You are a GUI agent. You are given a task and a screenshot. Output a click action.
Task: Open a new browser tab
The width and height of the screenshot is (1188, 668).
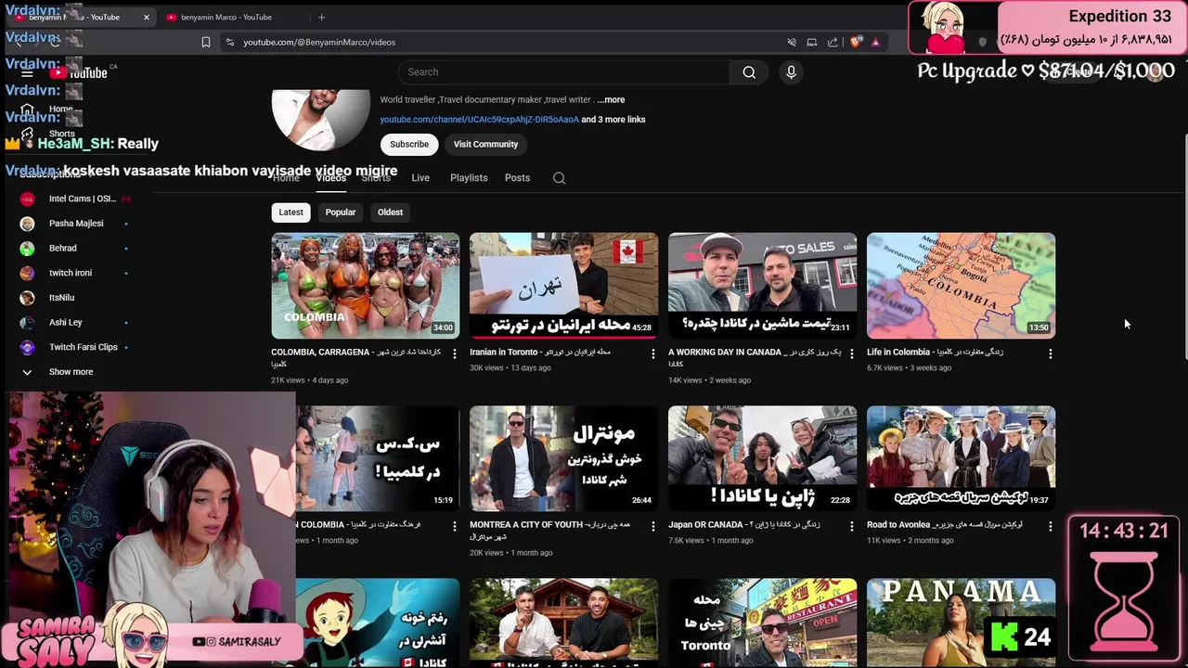pos(321,17)
